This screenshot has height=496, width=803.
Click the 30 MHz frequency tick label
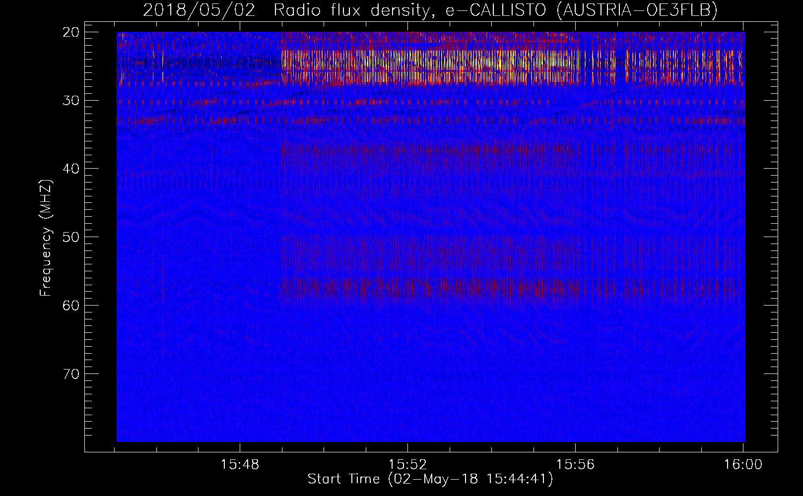[71, 101]
